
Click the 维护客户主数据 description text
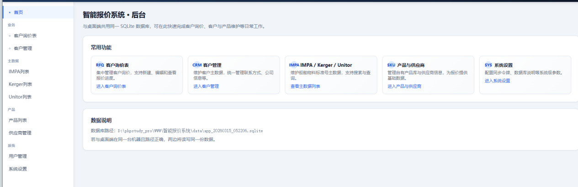(x=233, y=75)
